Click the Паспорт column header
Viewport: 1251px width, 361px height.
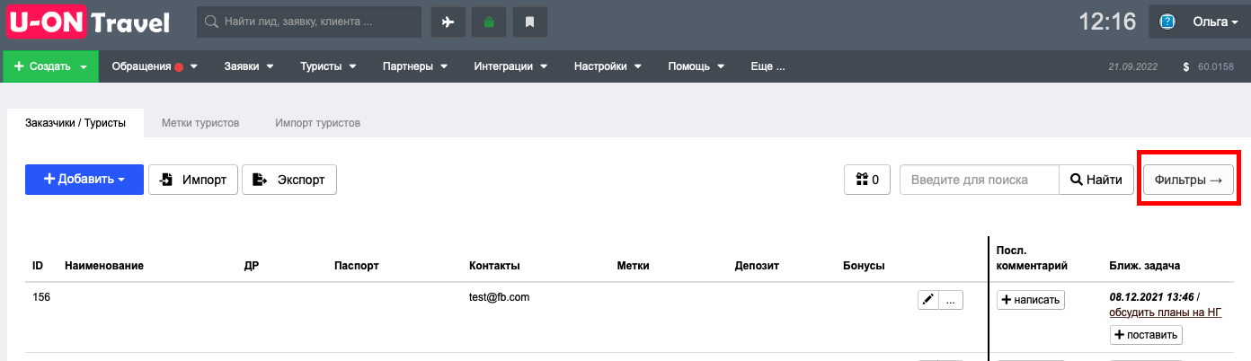click(x=356, y=266)
